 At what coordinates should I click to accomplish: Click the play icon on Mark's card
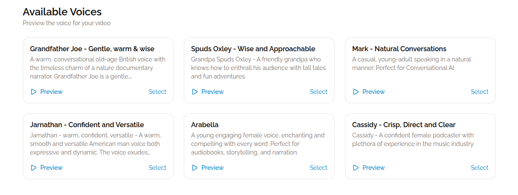[356, 92]
